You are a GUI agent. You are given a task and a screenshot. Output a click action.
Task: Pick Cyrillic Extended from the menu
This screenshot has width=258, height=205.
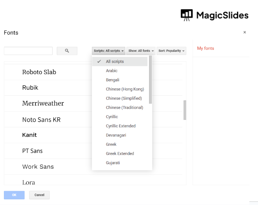[x=120, y=126]
